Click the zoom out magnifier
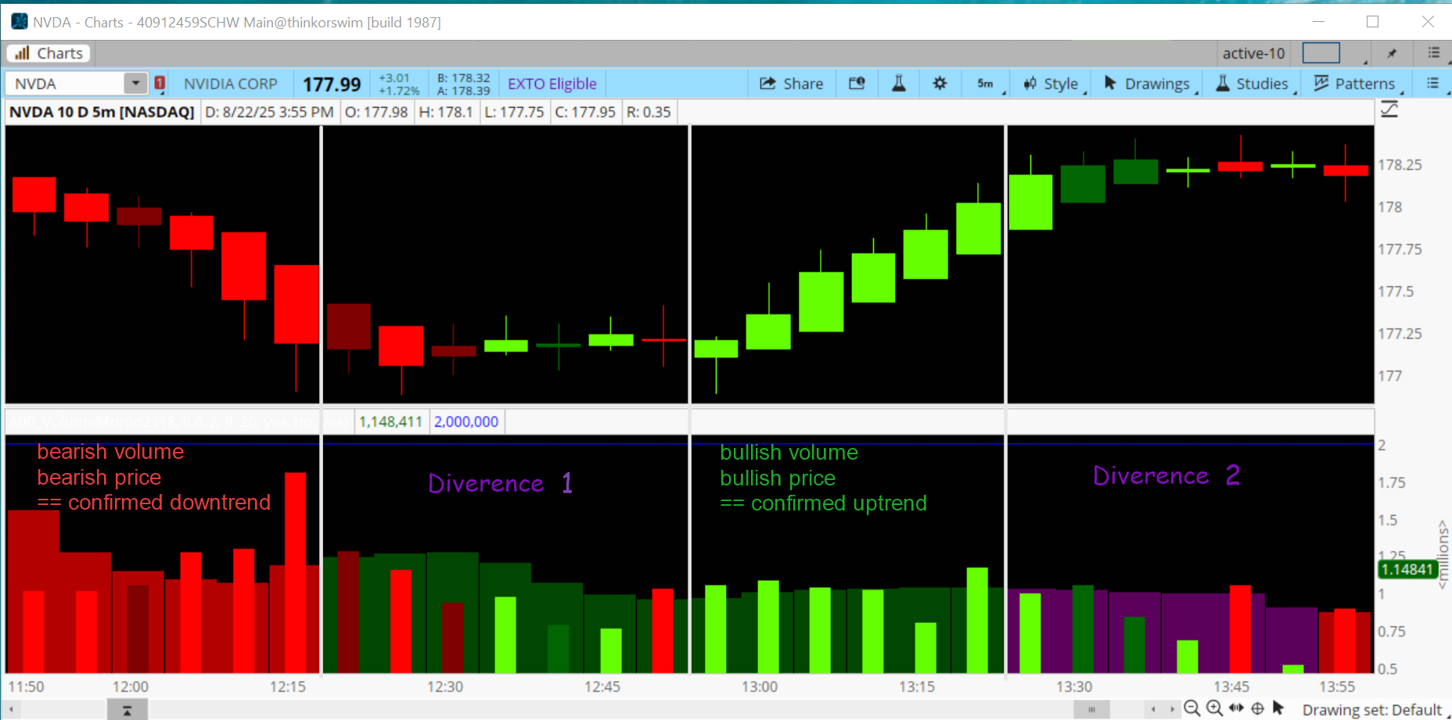Image resolution: width=1452 pixels, height=720 pixels. pyautogui.click(x=1191, y=708)
